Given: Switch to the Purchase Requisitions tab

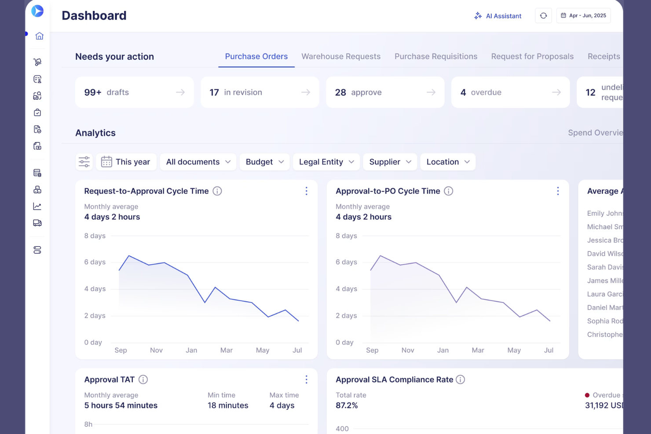Looking at the screenshot, I should [436, 56].
